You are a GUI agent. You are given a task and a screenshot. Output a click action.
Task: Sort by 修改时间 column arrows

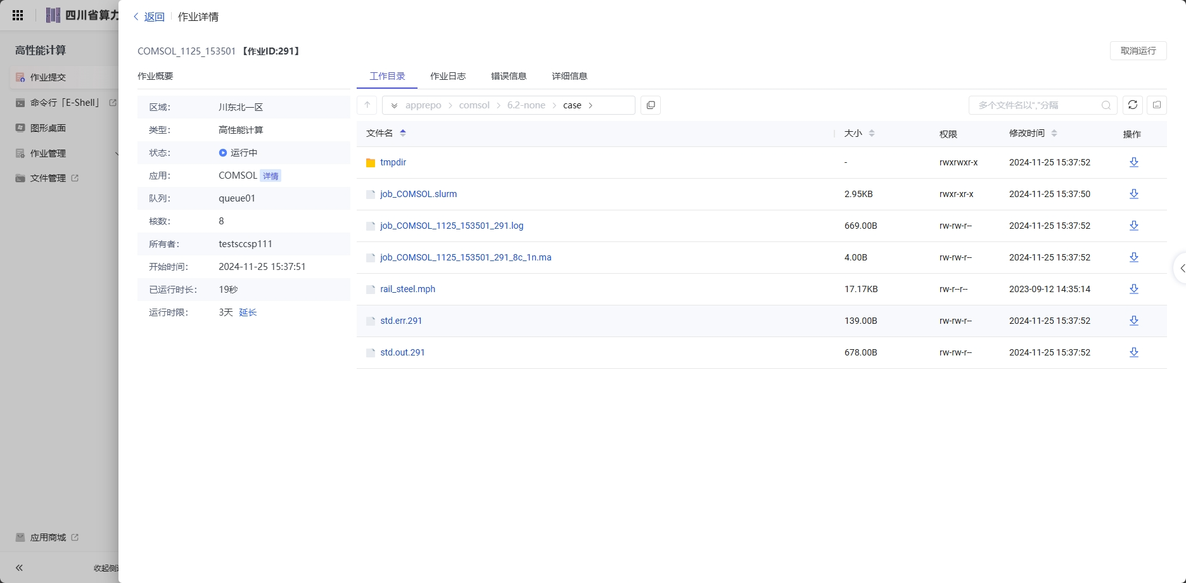coord(1054,133)
